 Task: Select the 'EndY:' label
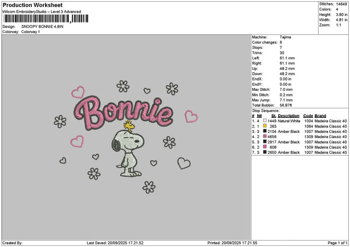pyautogui.click(x=257, y=84)
